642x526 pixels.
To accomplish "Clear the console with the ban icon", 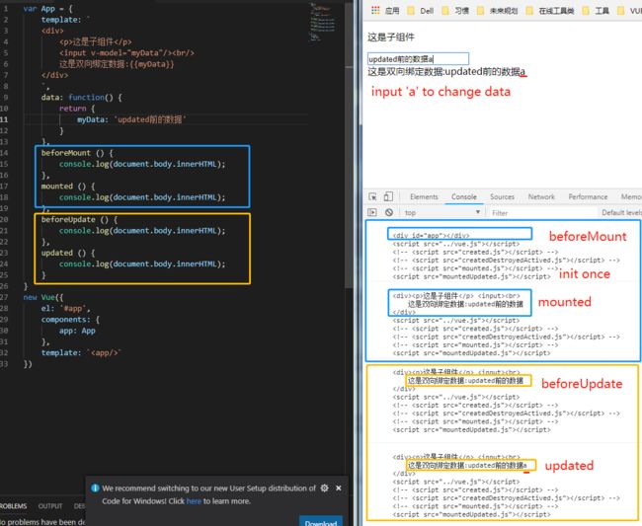I will tap(389, 212).
